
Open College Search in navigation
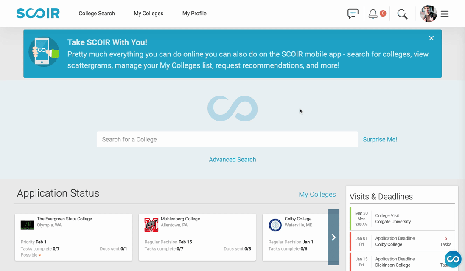[97, 13]
